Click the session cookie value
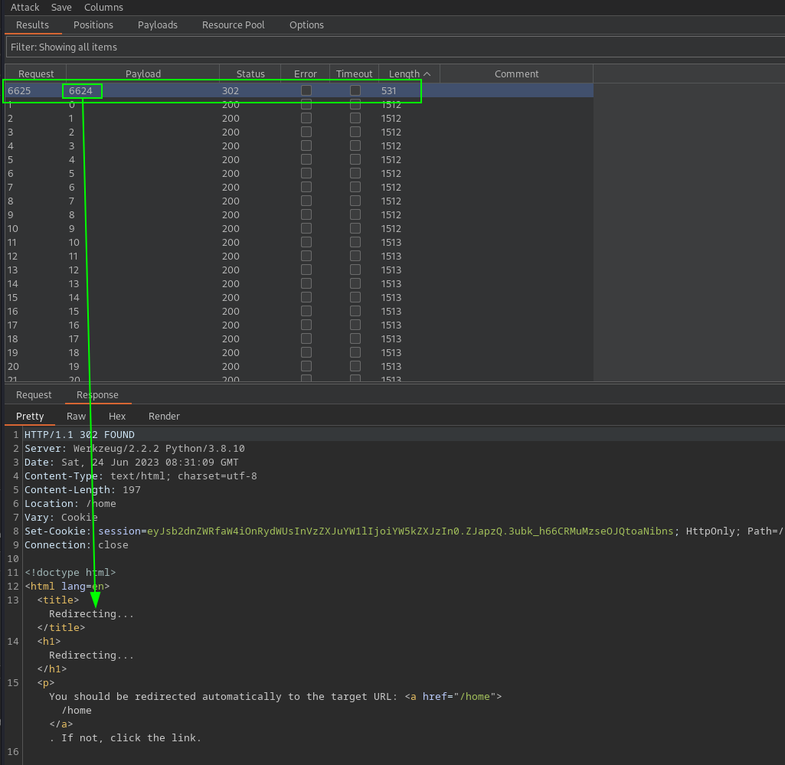 pos(410,531)
